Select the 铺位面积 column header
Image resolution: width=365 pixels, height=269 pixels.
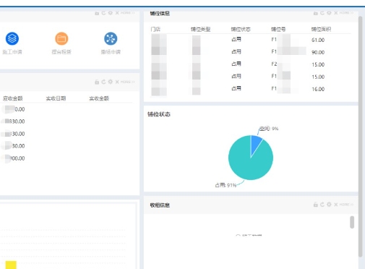coord(321,30)
